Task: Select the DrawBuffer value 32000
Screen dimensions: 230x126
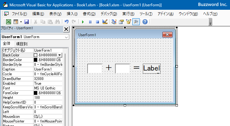Action: [48, 79]
